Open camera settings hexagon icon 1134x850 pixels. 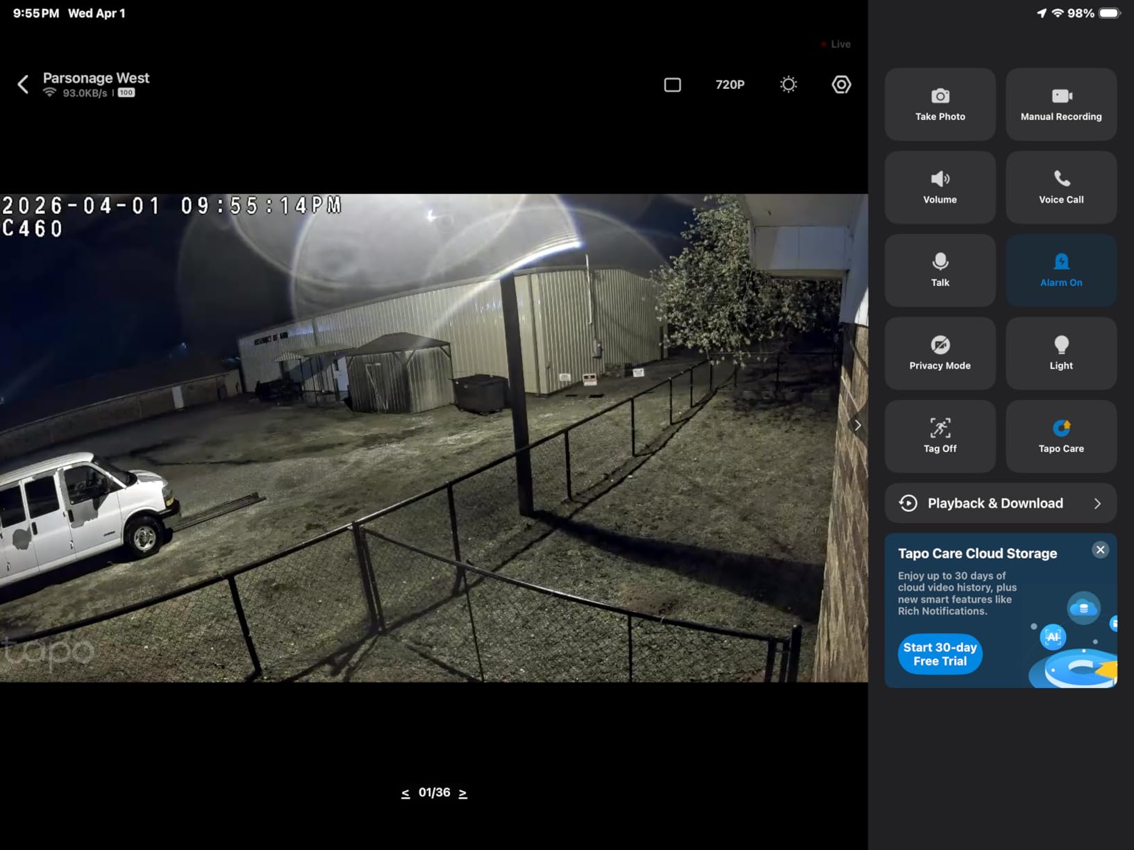(841, 85)
